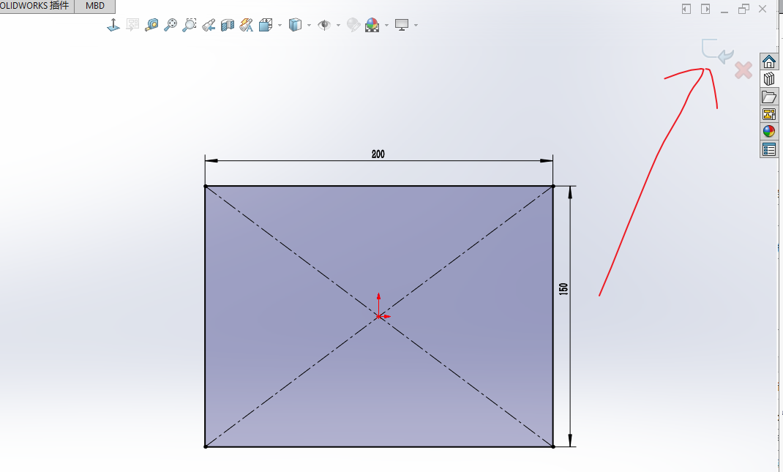This screenshot has width=783, height=472.
Task: Open the Section View tool
Action: click(x=228, y=24)
